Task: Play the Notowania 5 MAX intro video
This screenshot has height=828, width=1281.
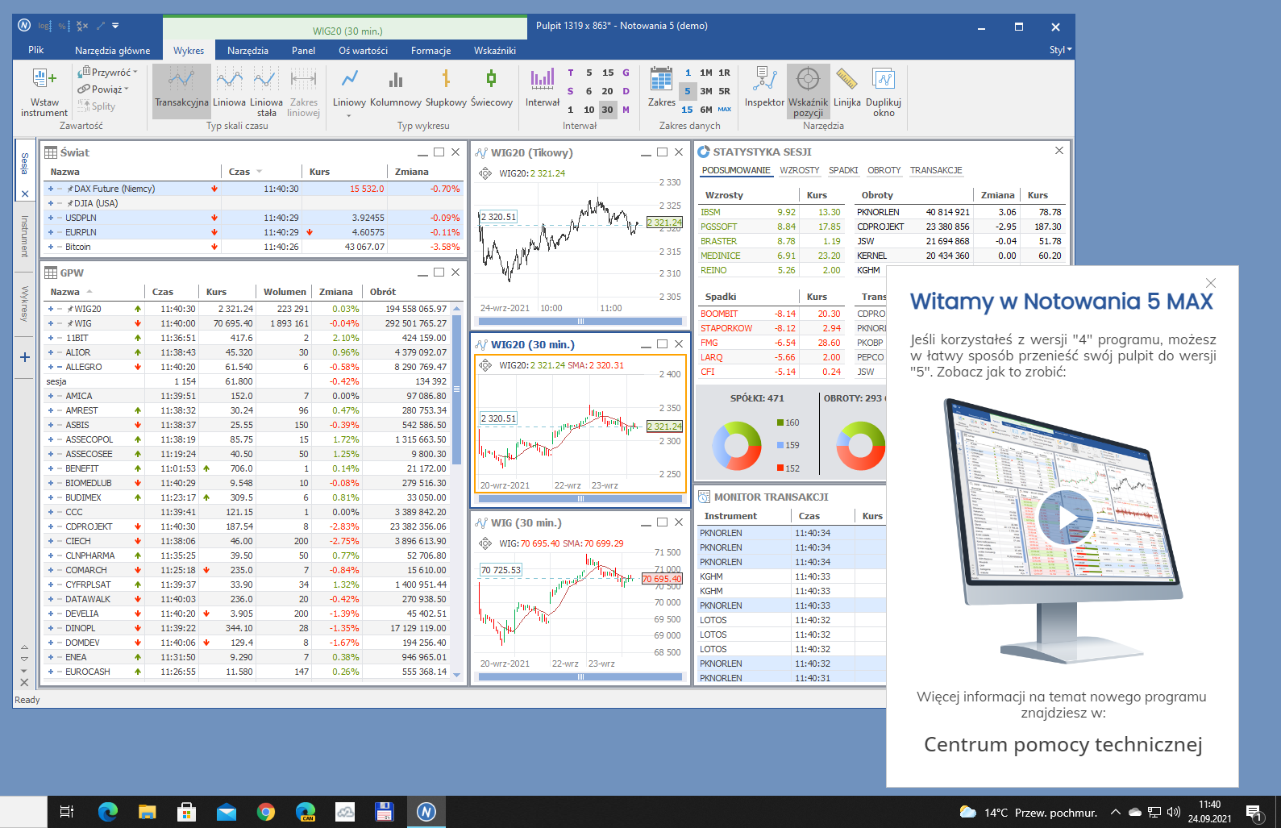Action: coord(1065,518)
